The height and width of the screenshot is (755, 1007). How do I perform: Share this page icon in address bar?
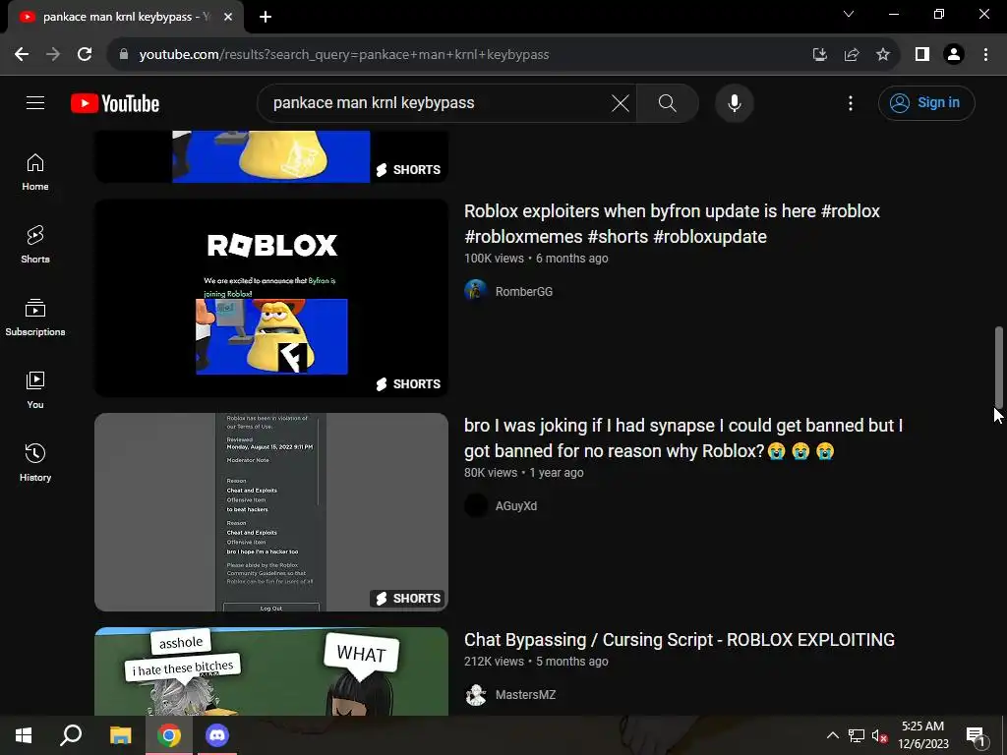point(852,55)
